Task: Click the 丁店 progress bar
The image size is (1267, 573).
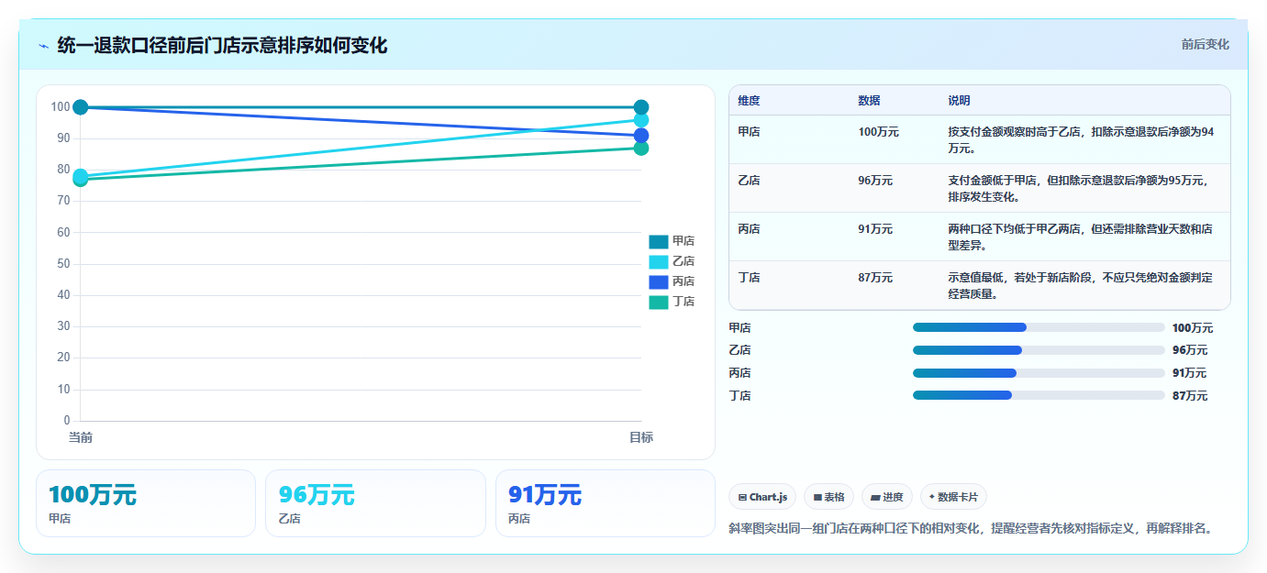Action: coord(1039,395)
